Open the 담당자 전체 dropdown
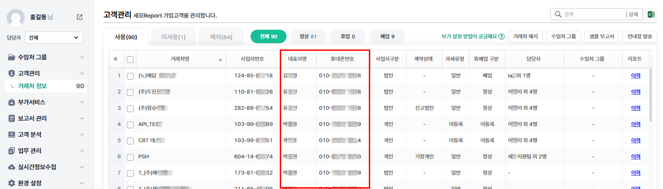This screenshot has height=189, width=663. pos(54,38)
